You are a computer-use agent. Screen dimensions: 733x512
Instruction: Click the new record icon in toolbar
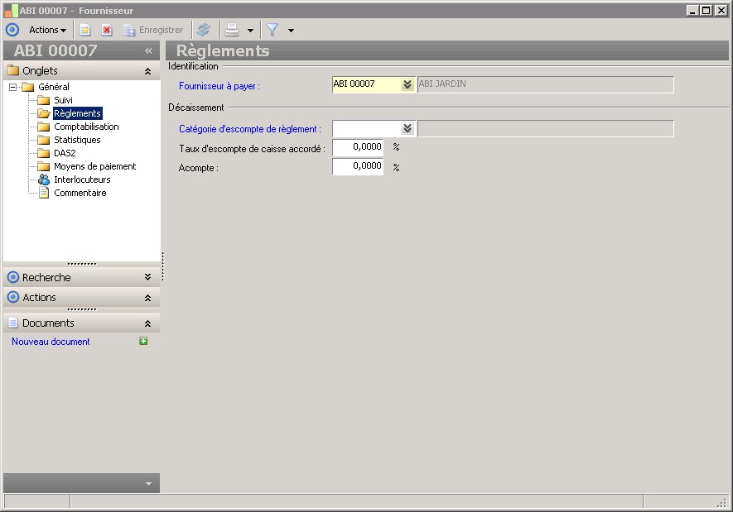(x=85, y=30)
